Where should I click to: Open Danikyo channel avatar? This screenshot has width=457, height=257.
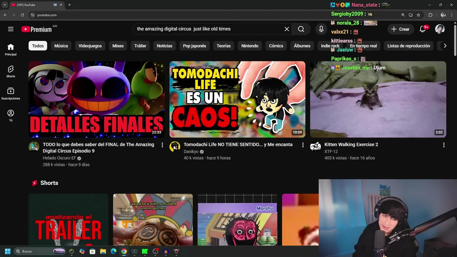[x=175, y=147]
